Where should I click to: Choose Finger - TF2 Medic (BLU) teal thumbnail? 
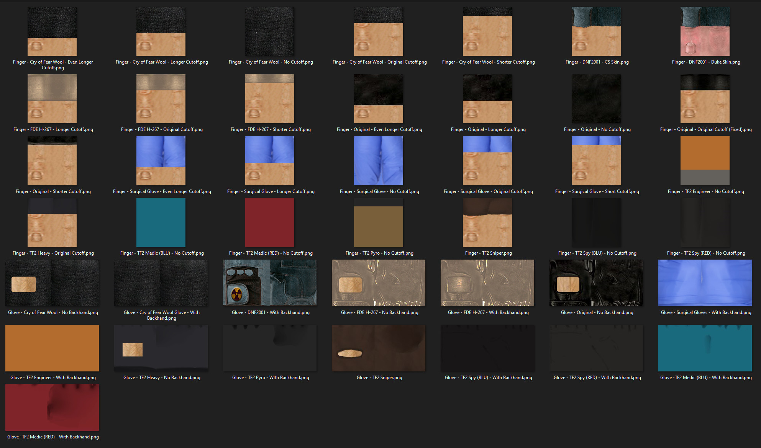tap(161, 222)
